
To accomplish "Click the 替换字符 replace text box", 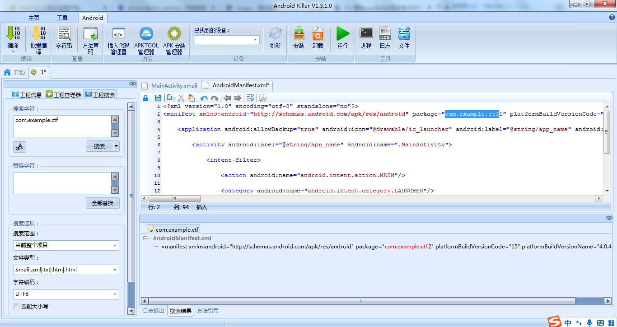I will 62,183.
